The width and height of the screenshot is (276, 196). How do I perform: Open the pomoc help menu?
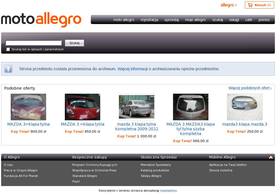(264, 20)
